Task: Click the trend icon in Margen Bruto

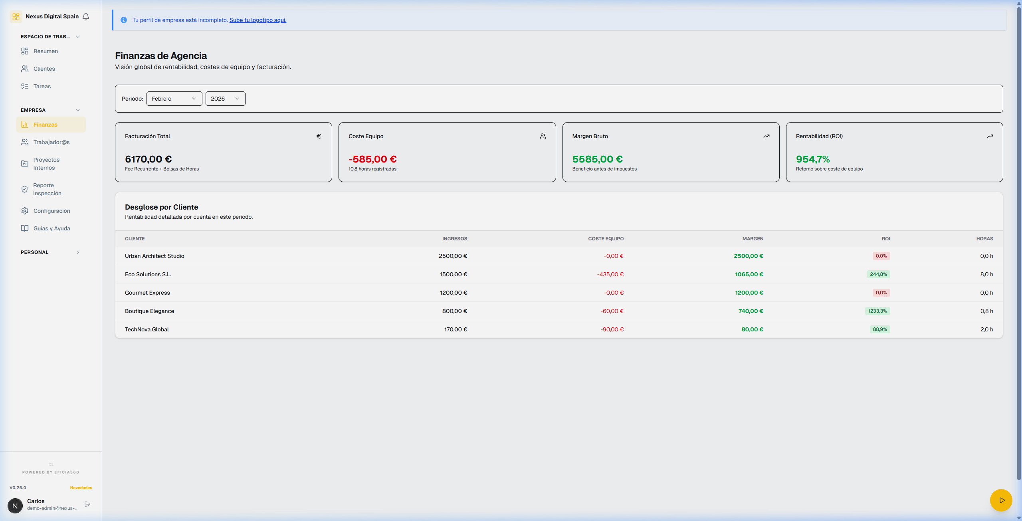Action: click(766, 136)
